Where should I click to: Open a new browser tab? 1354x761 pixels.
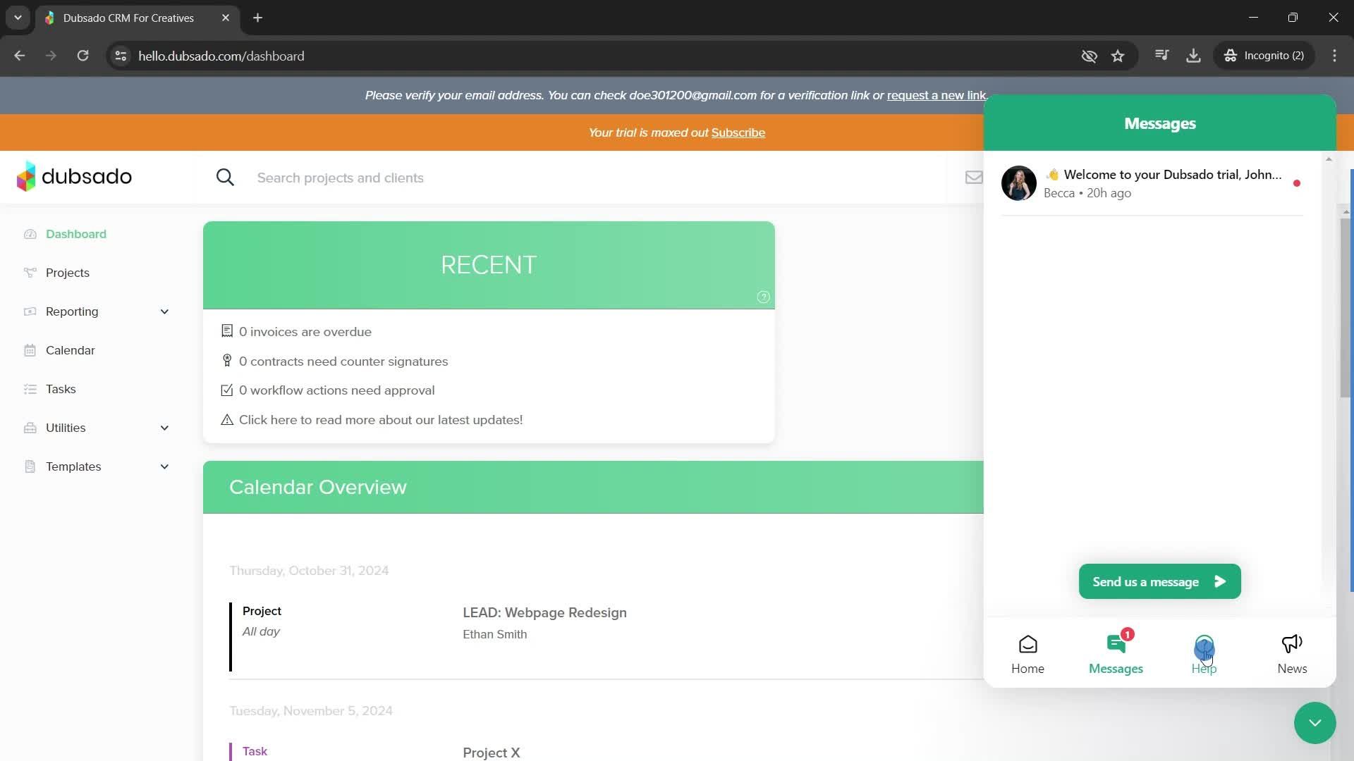pos(258,18)
